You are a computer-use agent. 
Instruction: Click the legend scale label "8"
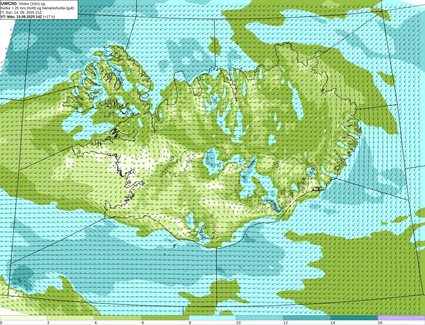[190, 323]
